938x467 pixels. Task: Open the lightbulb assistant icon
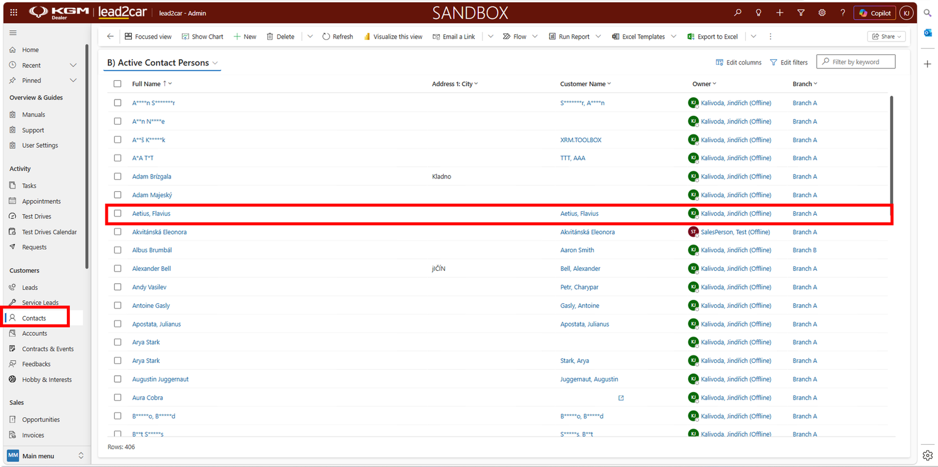(x=759, y=12)
